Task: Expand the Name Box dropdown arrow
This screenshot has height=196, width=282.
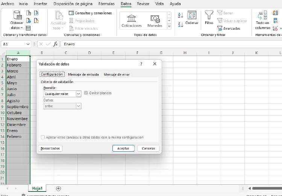Action: coord(28,44)
